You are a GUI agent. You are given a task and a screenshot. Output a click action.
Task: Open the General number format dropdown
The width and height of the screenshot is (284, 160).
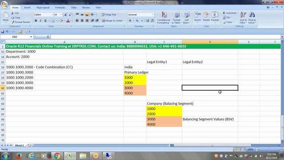click(x=153, y=15)
